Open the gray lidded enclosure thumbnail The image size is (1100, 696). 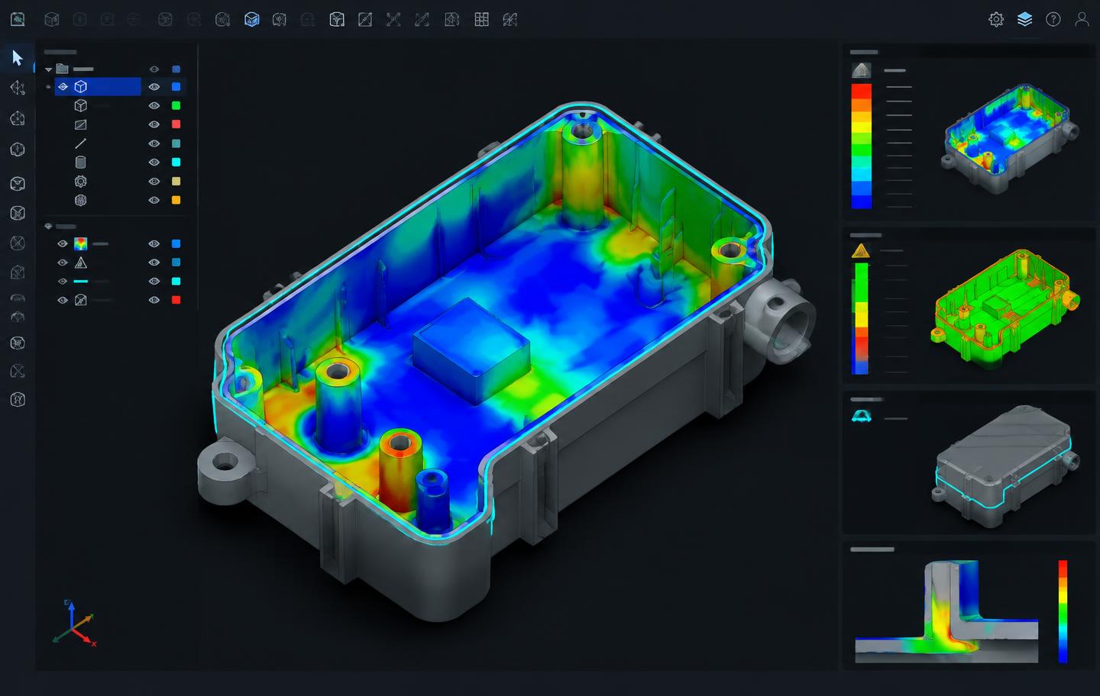1005,466
